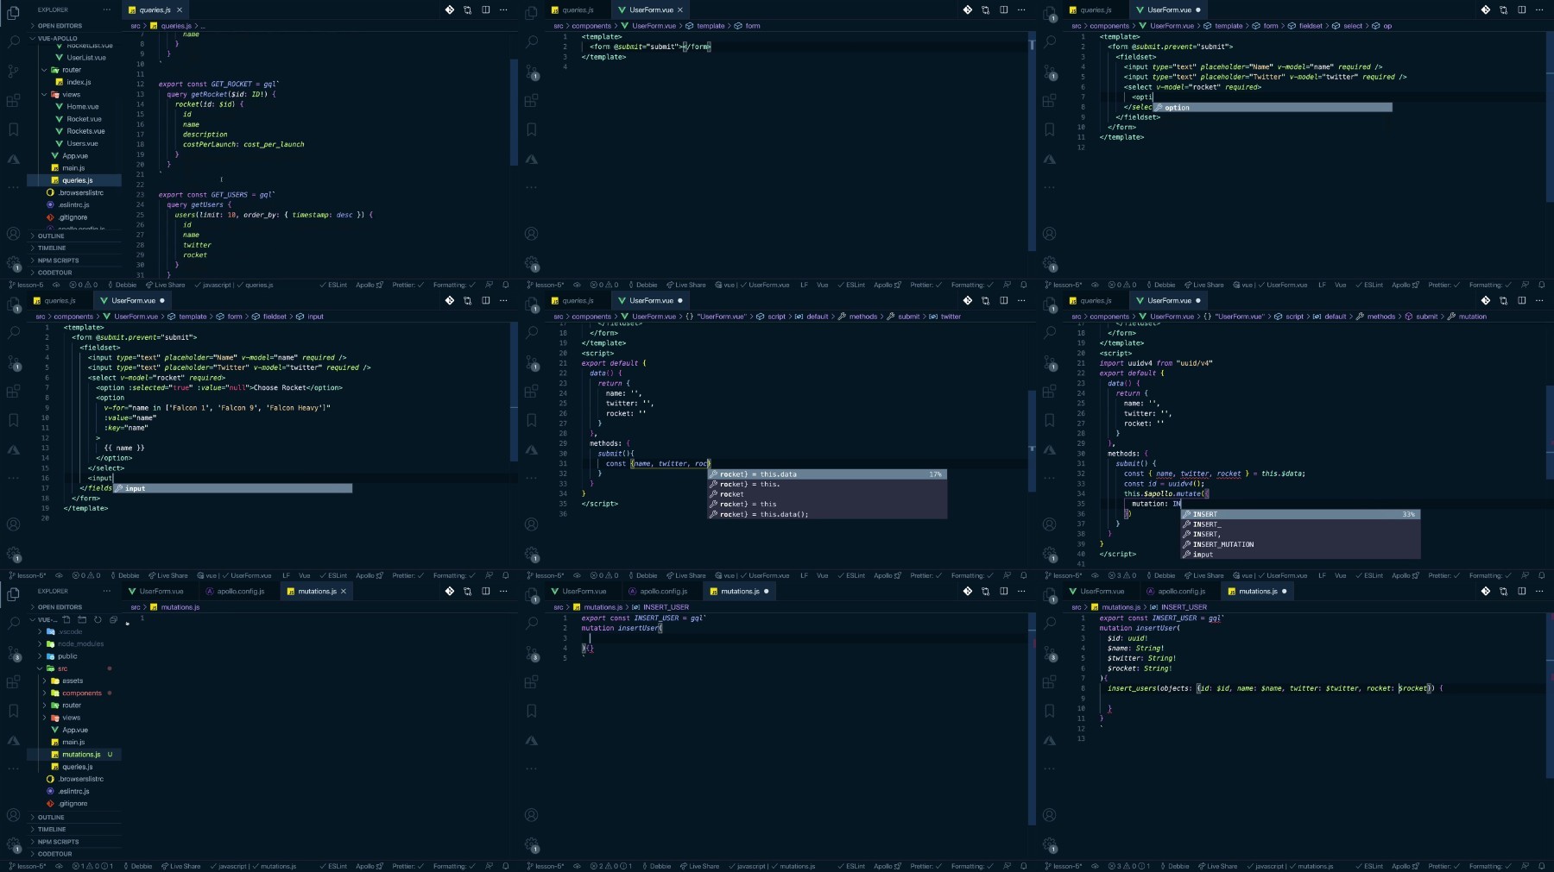Click Live Share in the lesson-5 status bar
The width and height of the screenshot is (1554, 872).
click(x=166, y=285)
